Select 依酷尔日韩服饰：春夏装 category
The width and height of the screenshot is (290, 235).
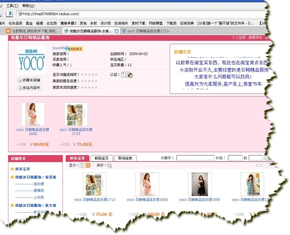[x=36, y=177]
